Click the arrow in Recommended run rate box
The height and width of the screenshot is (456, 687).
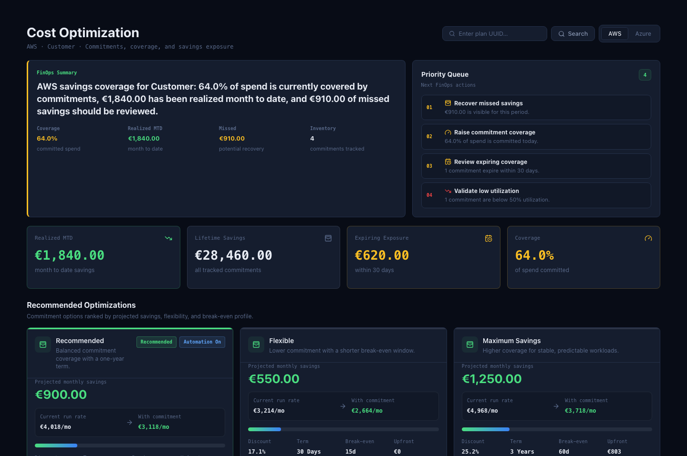[130, 422]
